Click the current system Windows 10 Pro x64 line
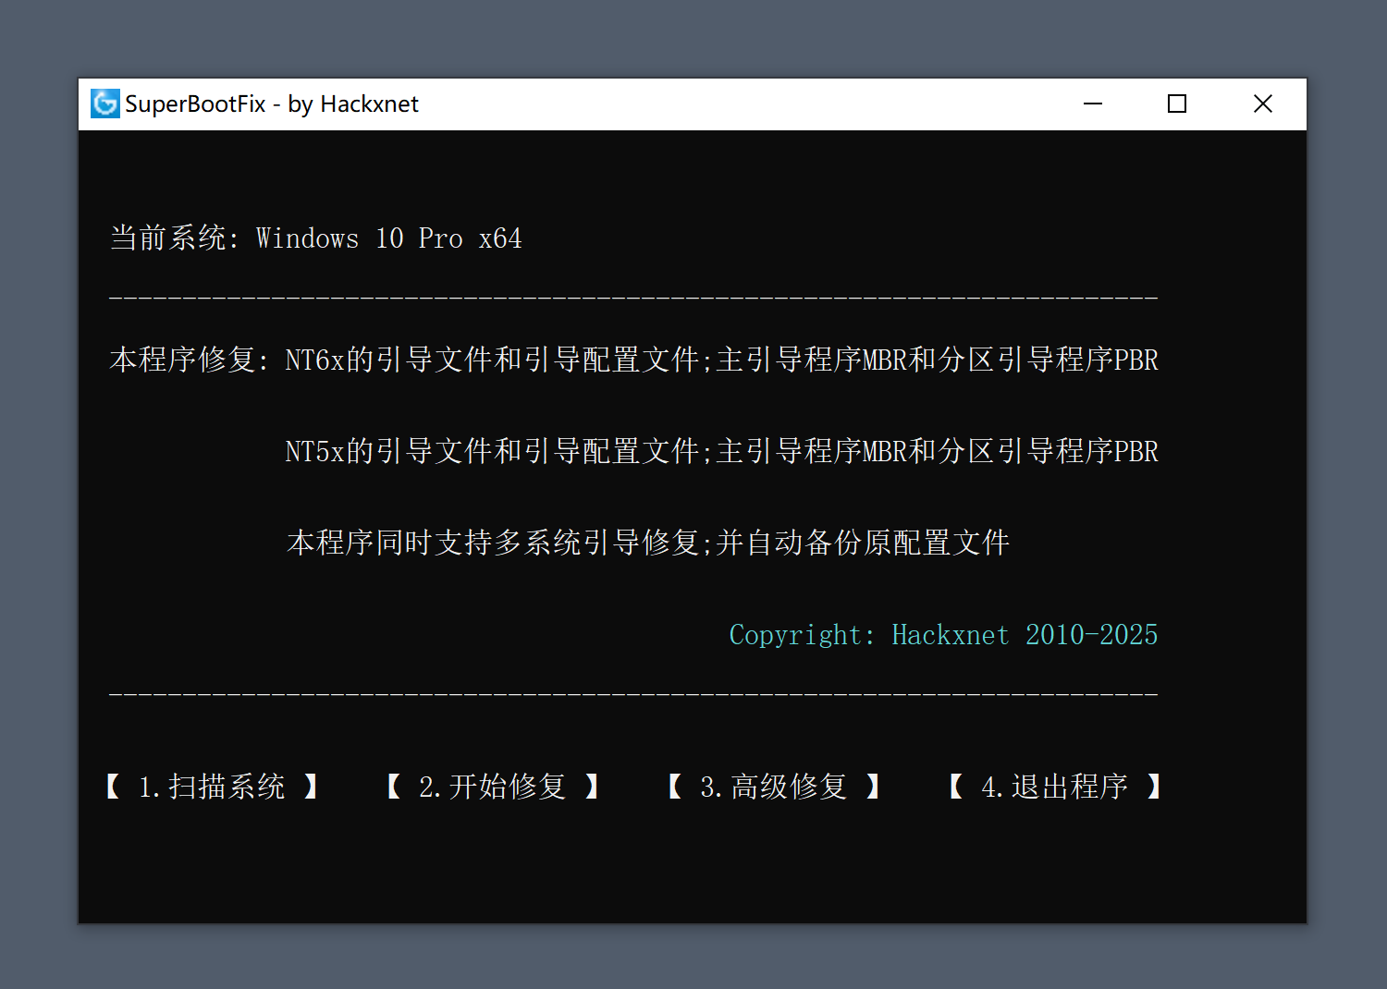Viewport: 1387px width, 989px height. pyautogui.click(x=315, y=238)
